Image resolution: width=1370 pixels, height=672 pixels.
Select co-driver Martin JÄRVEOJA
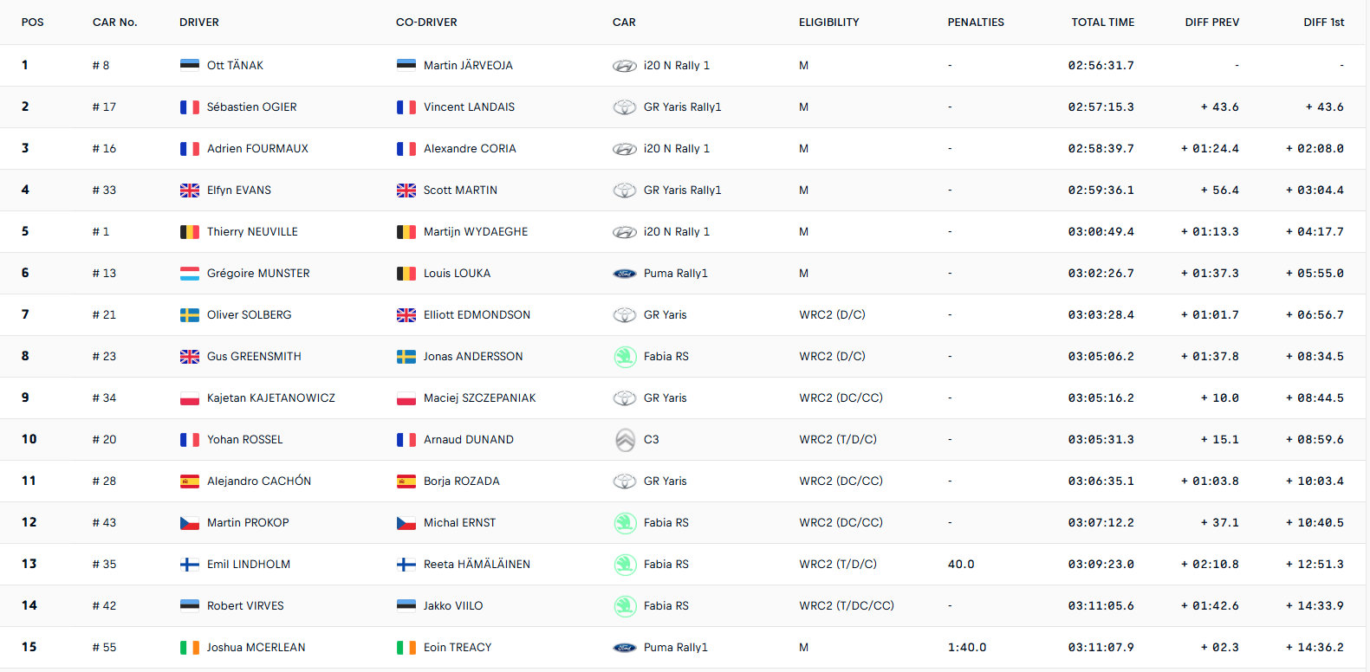click(468, 66)
